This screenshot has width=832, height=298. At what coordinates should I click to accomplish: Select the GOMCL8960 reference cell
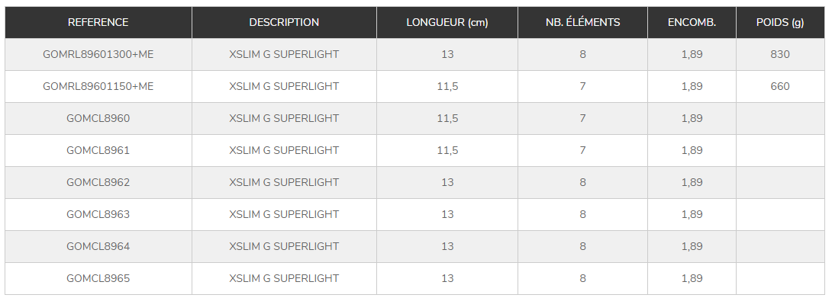pyautogui.click(x=98, y=118)
